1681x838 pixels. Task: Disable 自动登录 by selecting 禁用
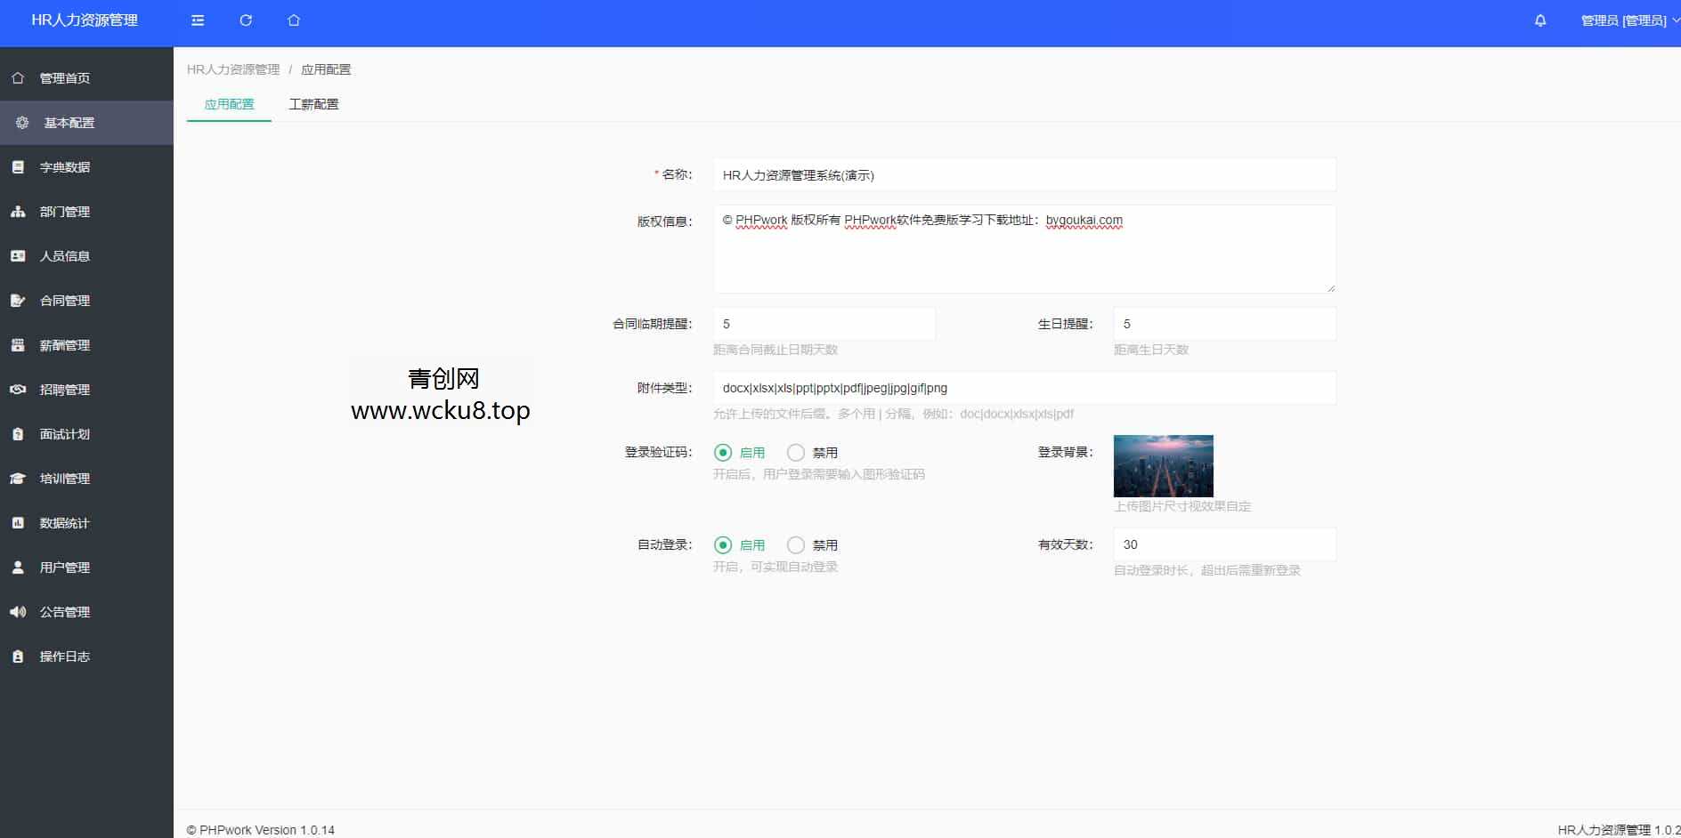795,544
